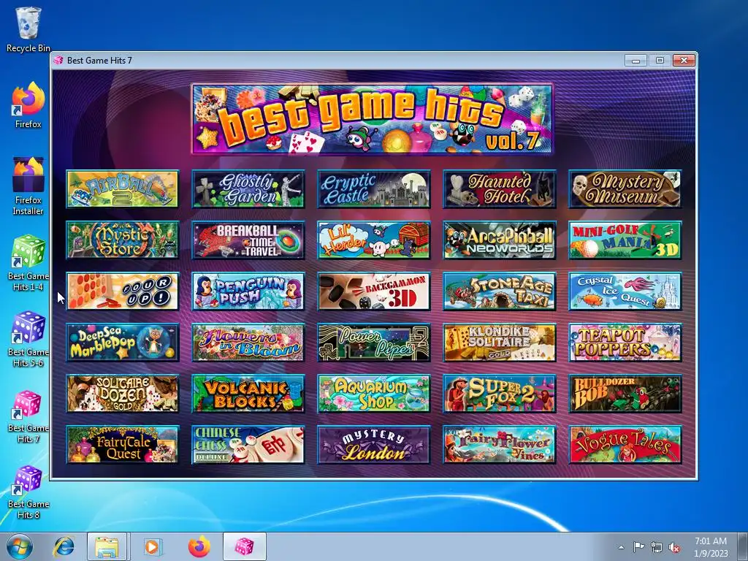
Task: Choose DeepSea MarblePop game
Action: pos(123,342)
